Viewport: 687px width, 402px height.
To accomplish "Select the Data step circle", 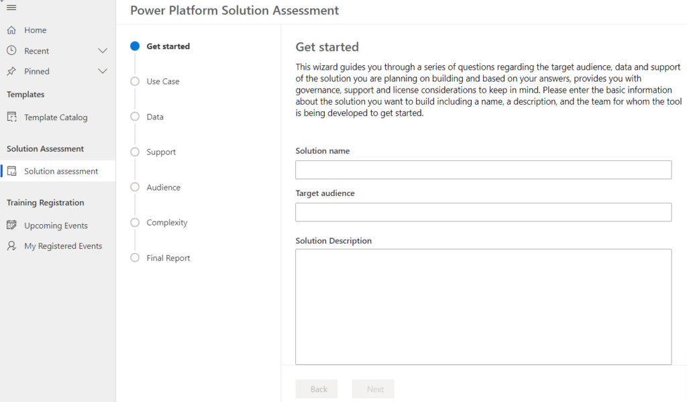I will (135, 117).
